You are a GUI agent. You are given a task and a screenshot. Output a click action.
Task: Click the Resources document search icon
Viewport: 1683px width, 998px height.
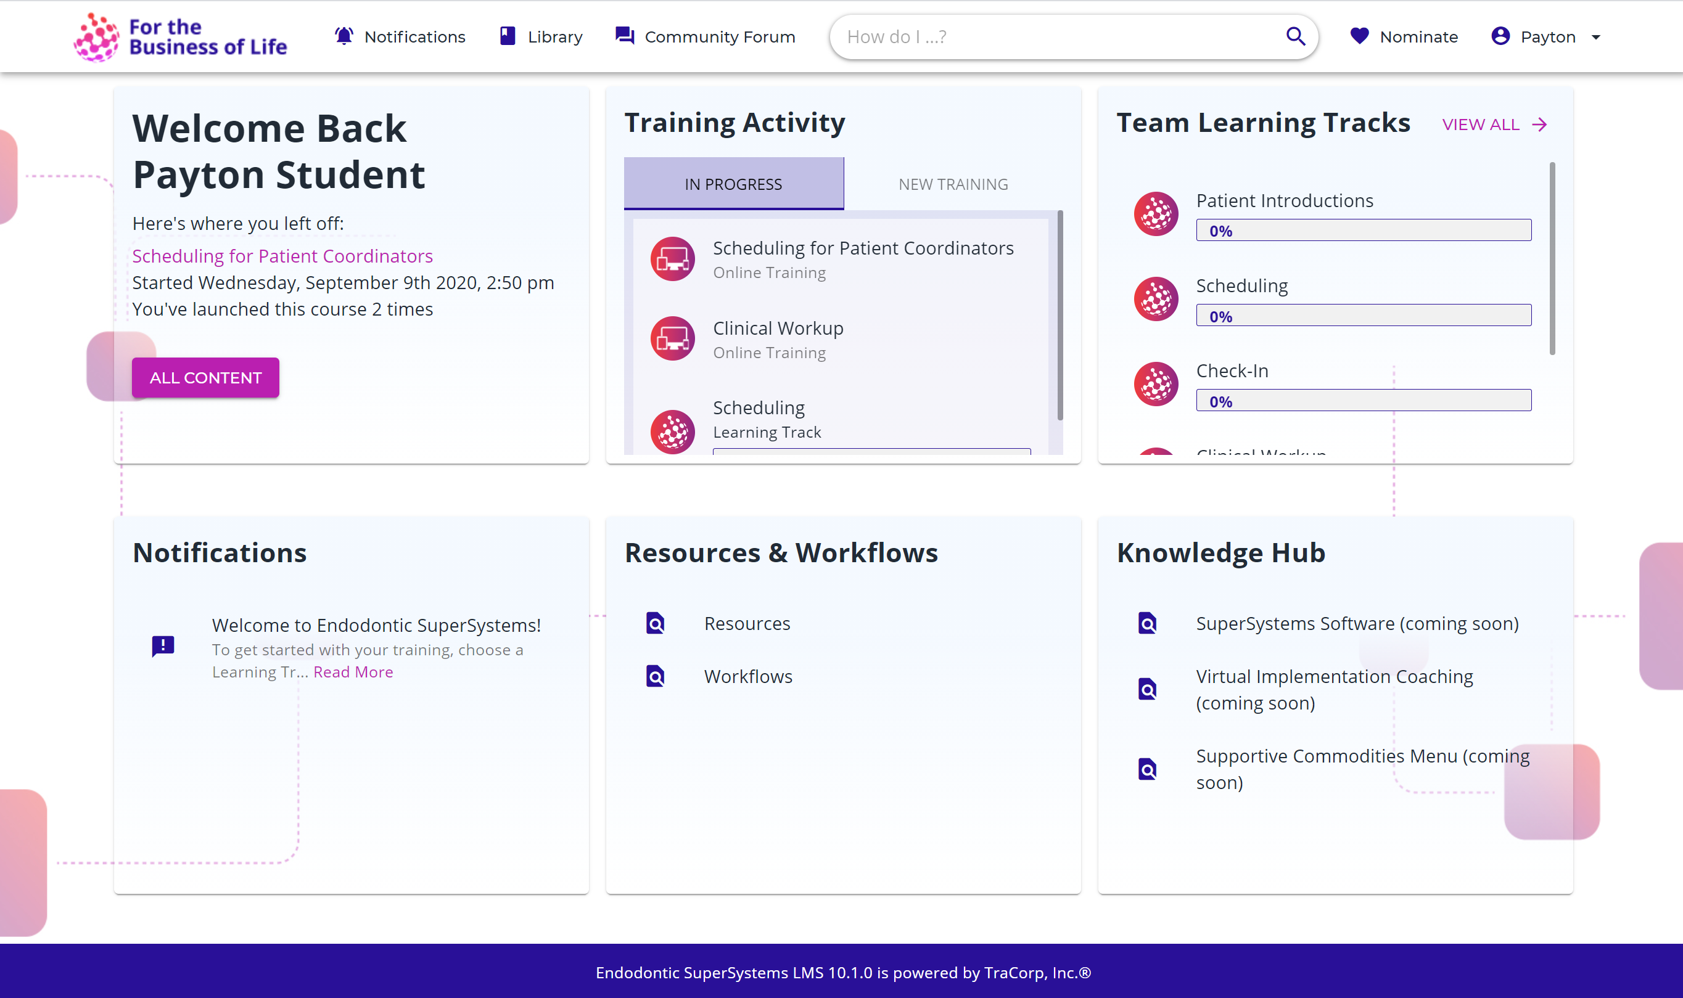[x=655, y=623]
